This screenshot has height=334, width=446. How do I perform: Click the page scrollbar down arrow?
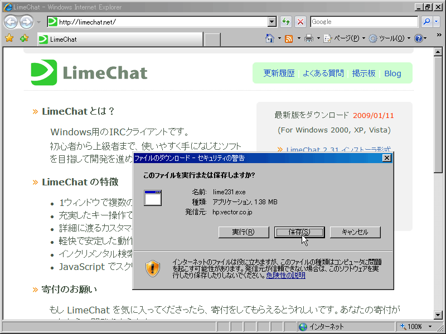tap(438, 315)
